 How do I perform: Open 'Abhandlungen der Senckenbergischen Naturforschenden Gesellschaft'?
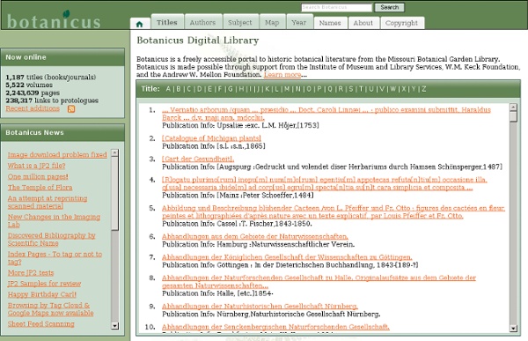coord(275,327)
